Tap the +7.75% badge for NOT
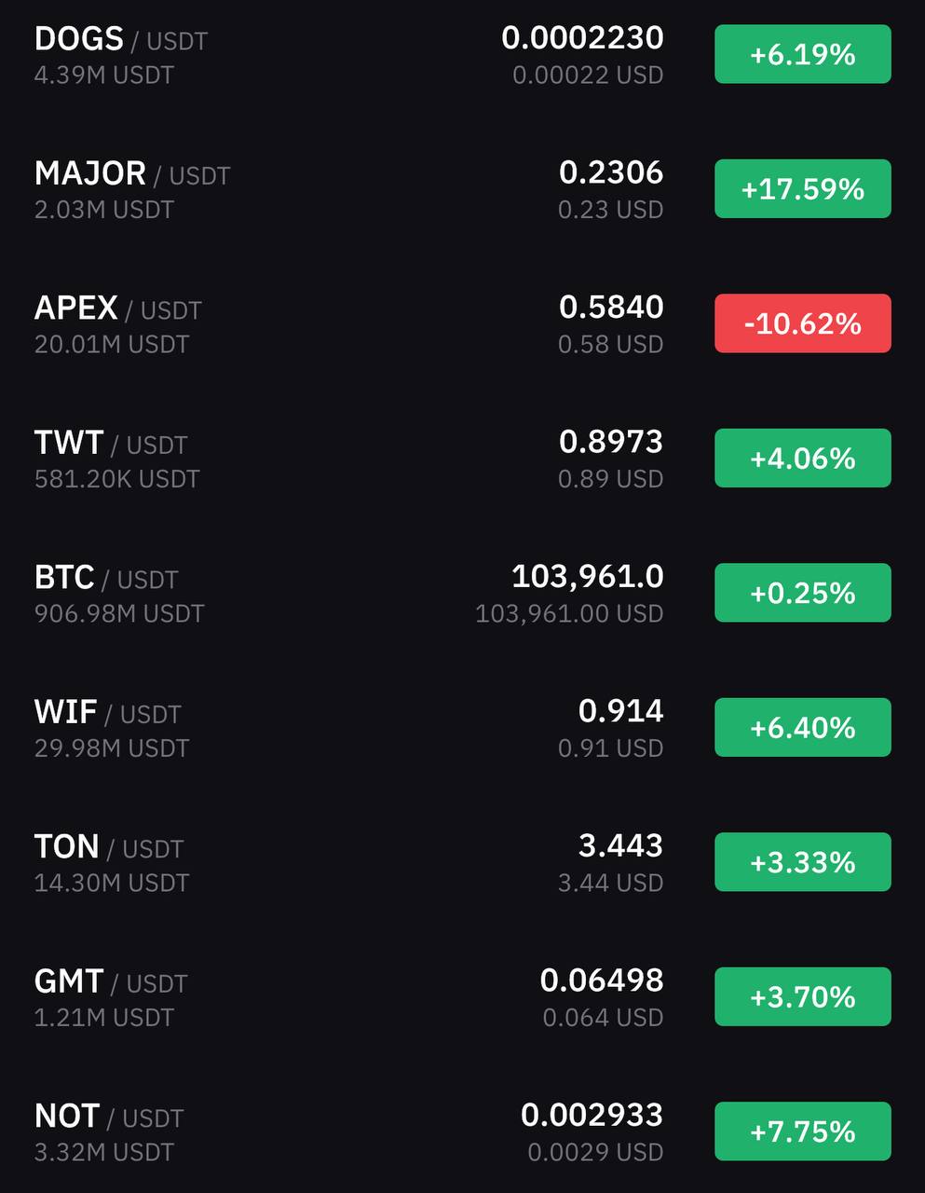The width and height of the screenshot is (925, 1193). (803, 1131)
